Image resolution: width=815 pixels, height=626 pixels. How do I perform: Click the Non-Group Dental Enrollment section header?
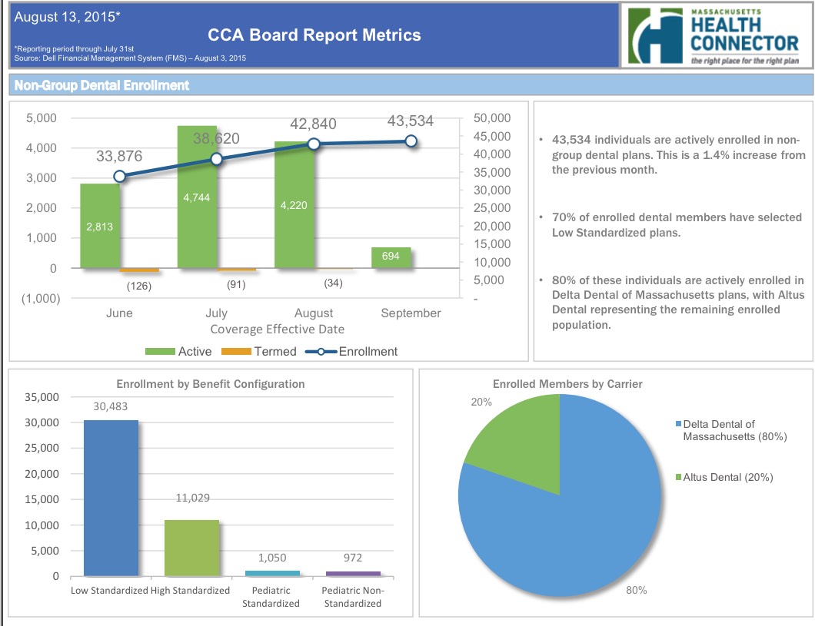click(102, 85)
